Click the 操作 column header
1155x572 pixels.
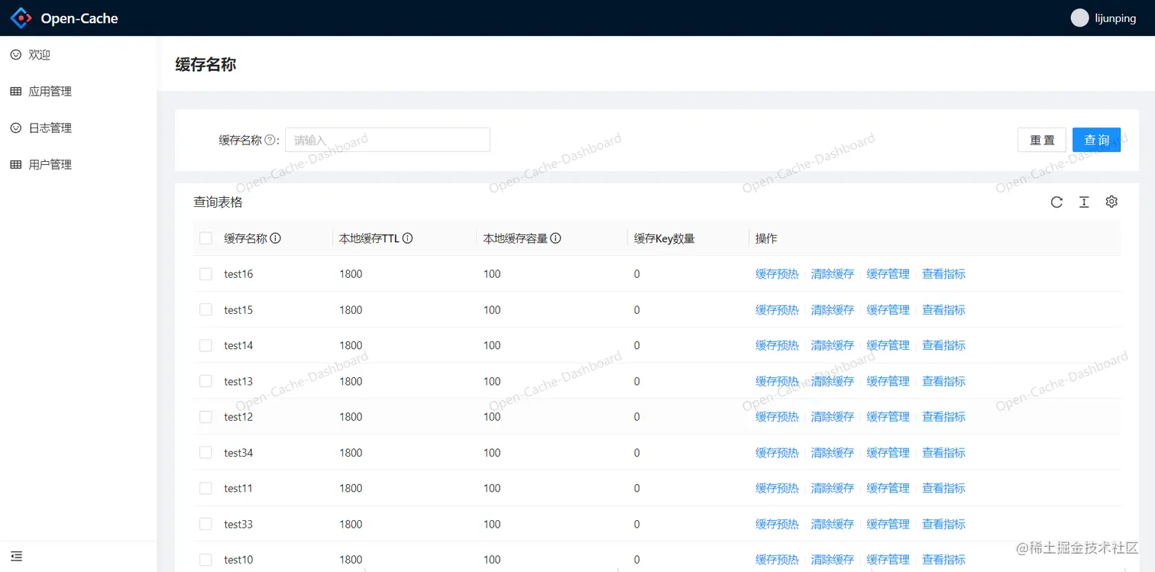pos(766,238)
